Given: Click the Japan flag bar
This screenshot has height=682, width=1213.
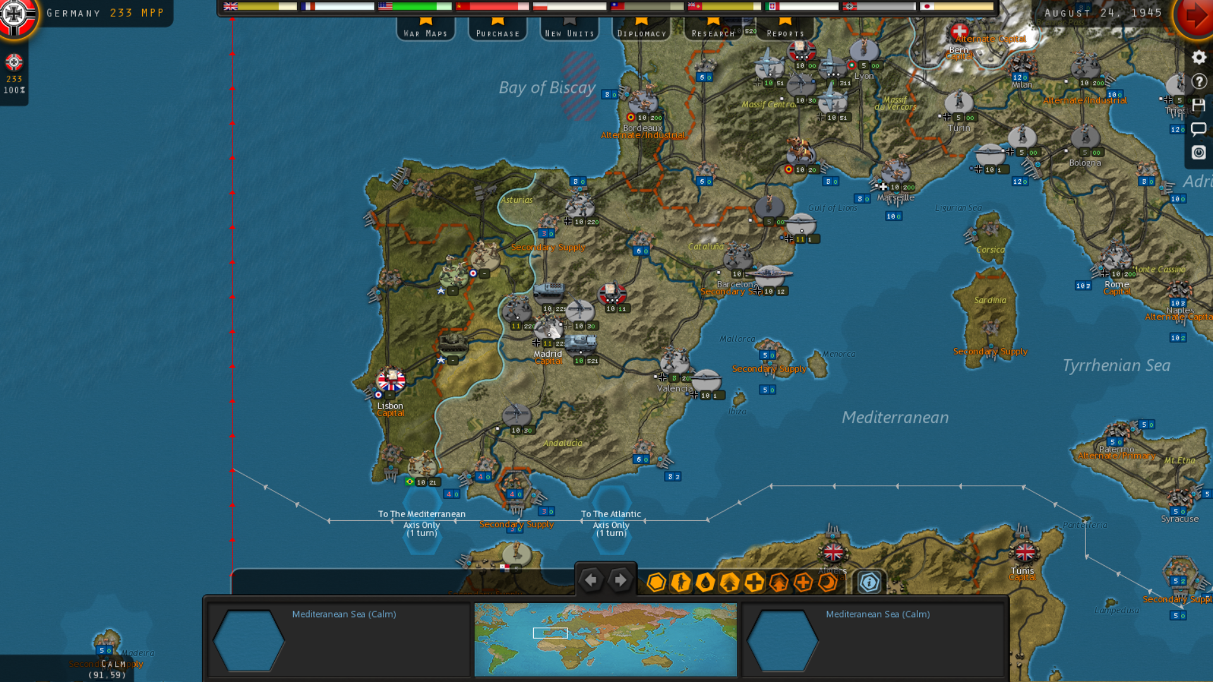Looking at the screenshot, I should point(957,7).
